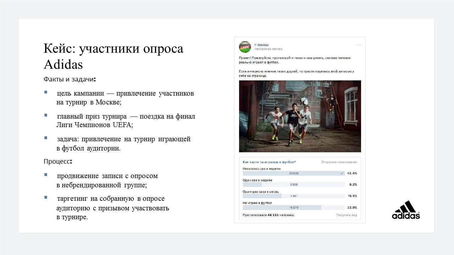454x255 pixels.
Task: Click the 'Получить код' link
Action: (347, 215)
